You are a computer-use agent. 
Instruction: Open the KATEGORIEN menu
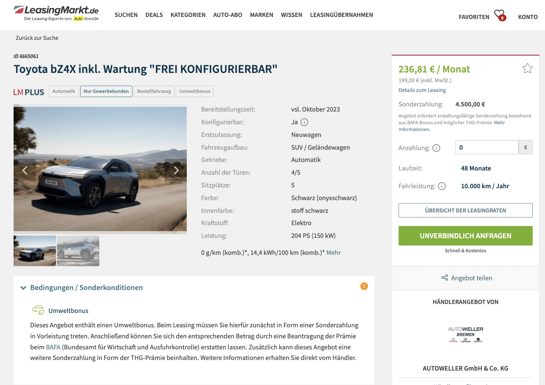[x=188, y=15]
